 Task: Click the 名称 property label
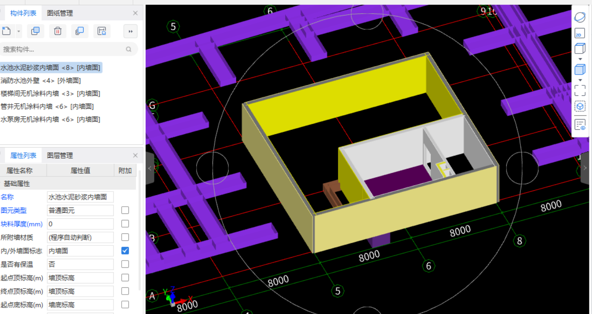(x=7, y=197)
